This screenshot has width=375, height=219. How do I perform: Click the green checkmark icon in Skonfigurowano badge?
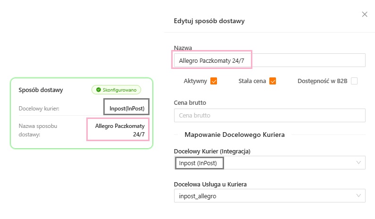[98, 90]
